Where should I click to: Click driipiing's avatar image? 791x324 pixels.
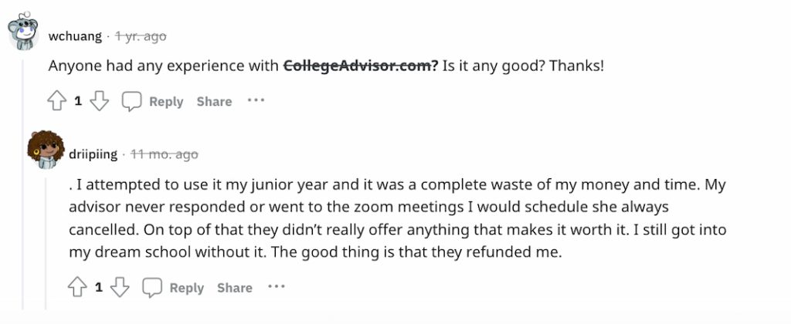pyautogui.click(x=46, y=149)
